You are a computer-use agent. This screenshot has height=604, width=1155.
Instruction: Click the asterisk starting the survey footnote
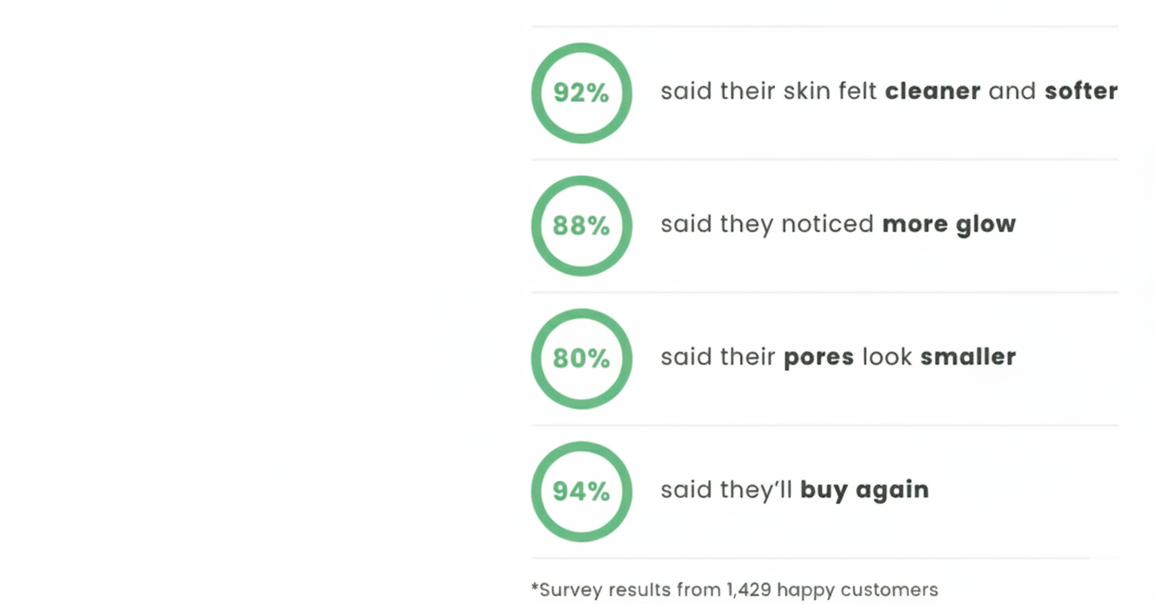(535, 588)
